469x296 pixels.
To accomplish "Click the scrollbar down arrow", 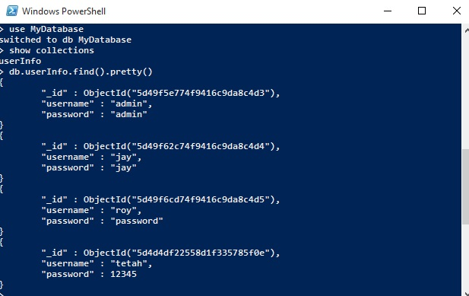I will click(x=466, y=293).
